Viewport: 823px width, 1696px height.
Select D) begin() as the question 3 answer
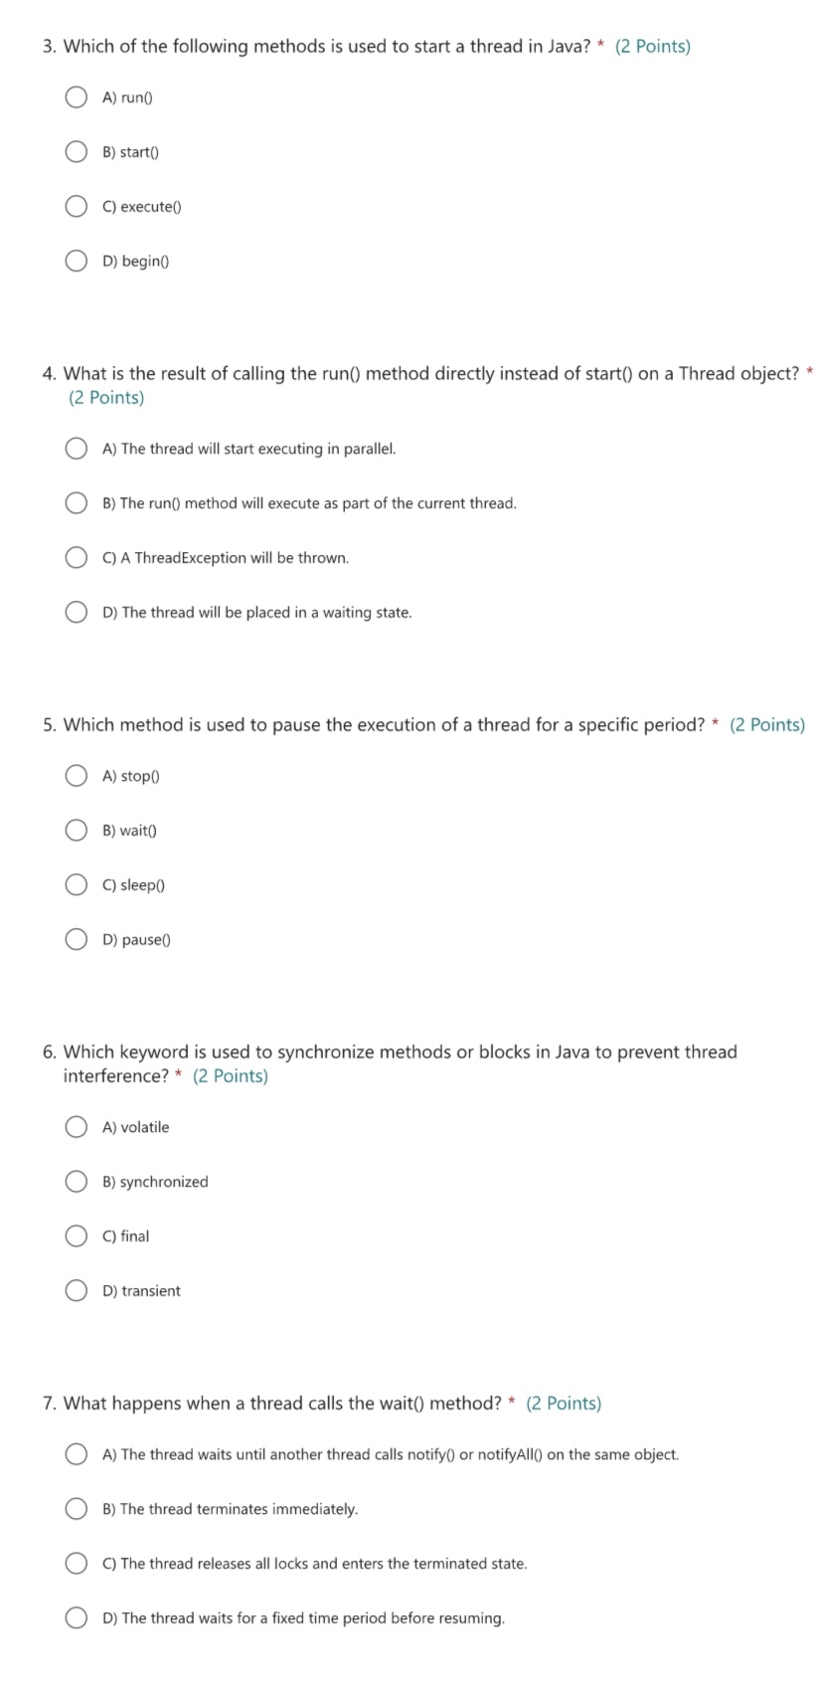click(x=76, y=260)
